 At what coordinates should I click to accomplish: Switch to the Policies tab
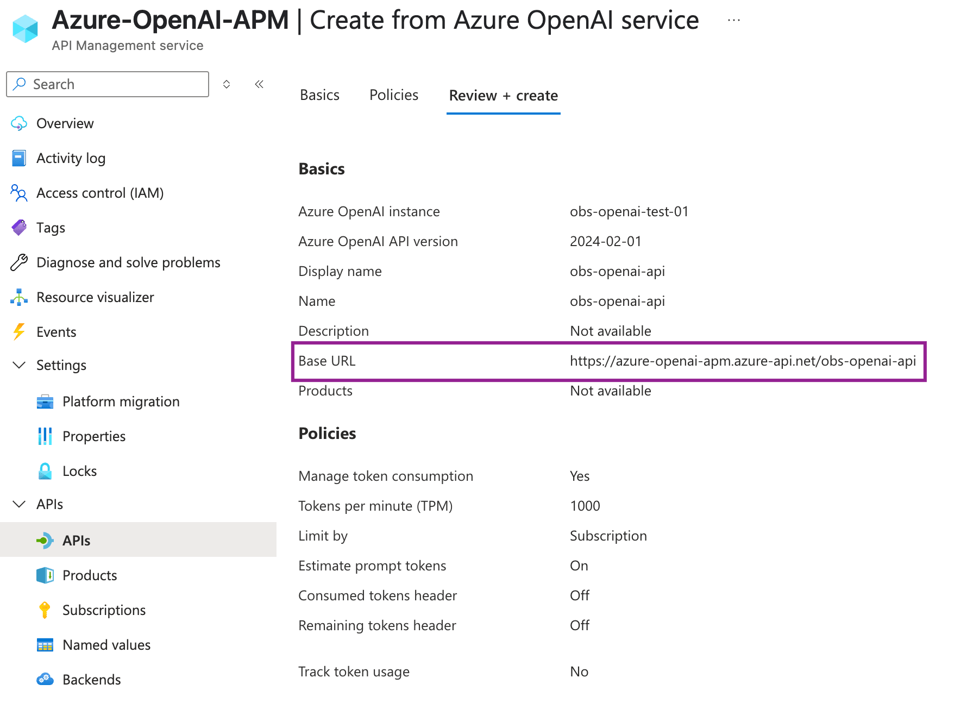[x=393, y=95]
